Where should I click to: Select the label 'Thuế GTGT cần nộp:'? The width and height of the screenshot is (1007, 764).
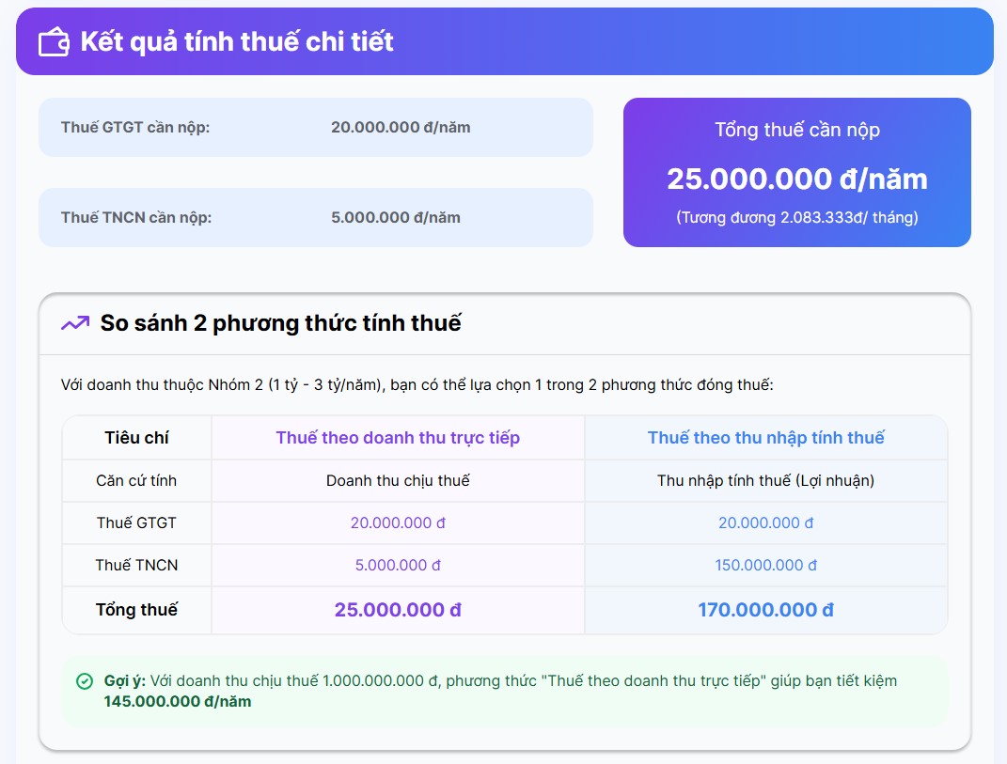point(135,127)
